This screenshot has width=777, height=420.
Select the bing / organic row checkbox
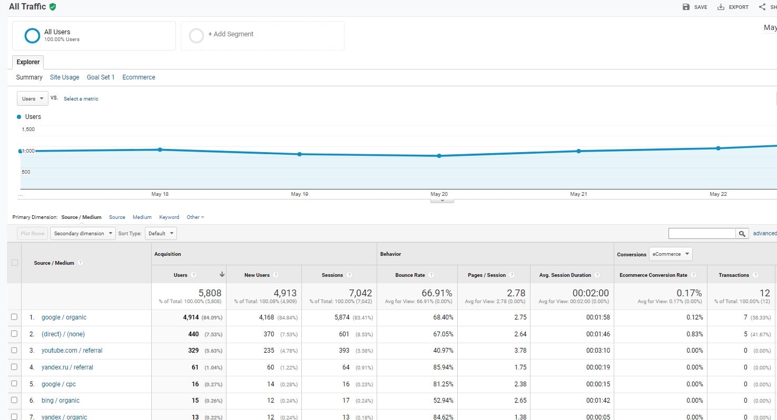[14, 400]
